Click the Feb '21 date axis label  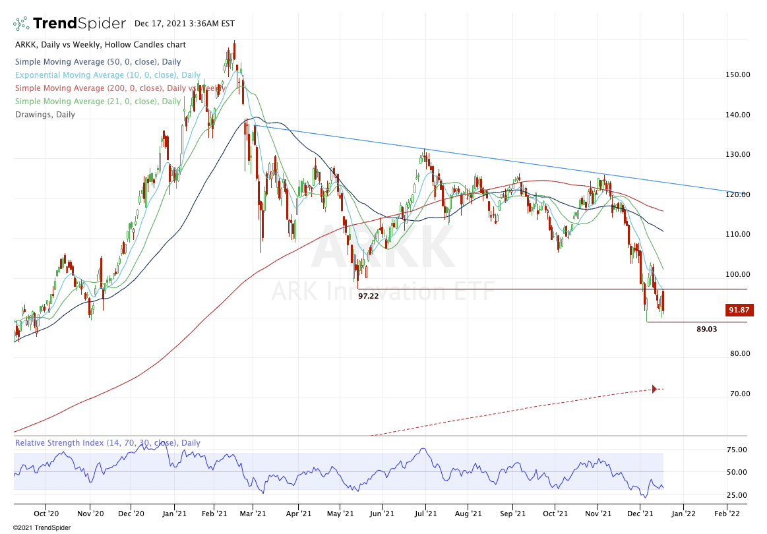coord(214,514)
